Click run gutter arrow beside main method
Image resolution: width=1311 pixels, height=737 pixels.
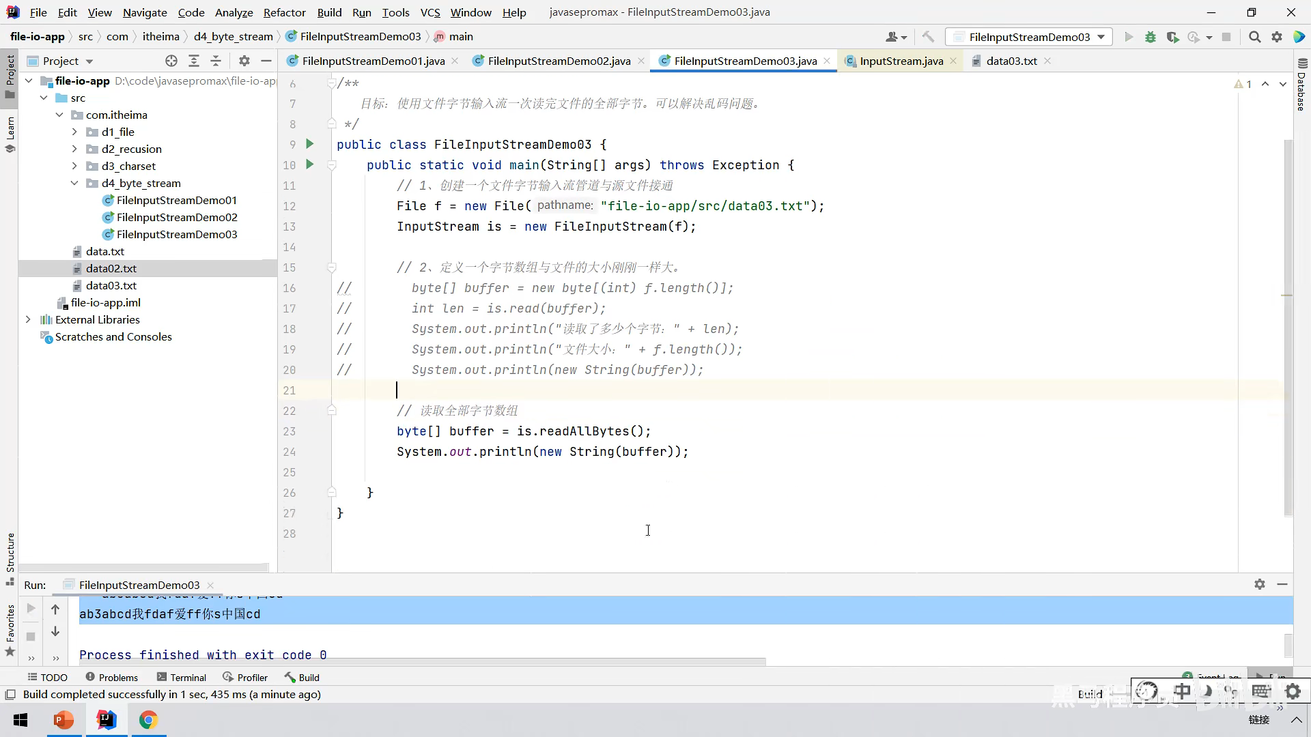point(309,164)
